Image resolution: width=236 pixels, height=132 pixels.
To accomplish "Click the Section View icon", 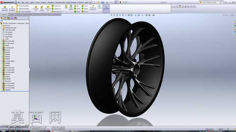I will [128, 15].
